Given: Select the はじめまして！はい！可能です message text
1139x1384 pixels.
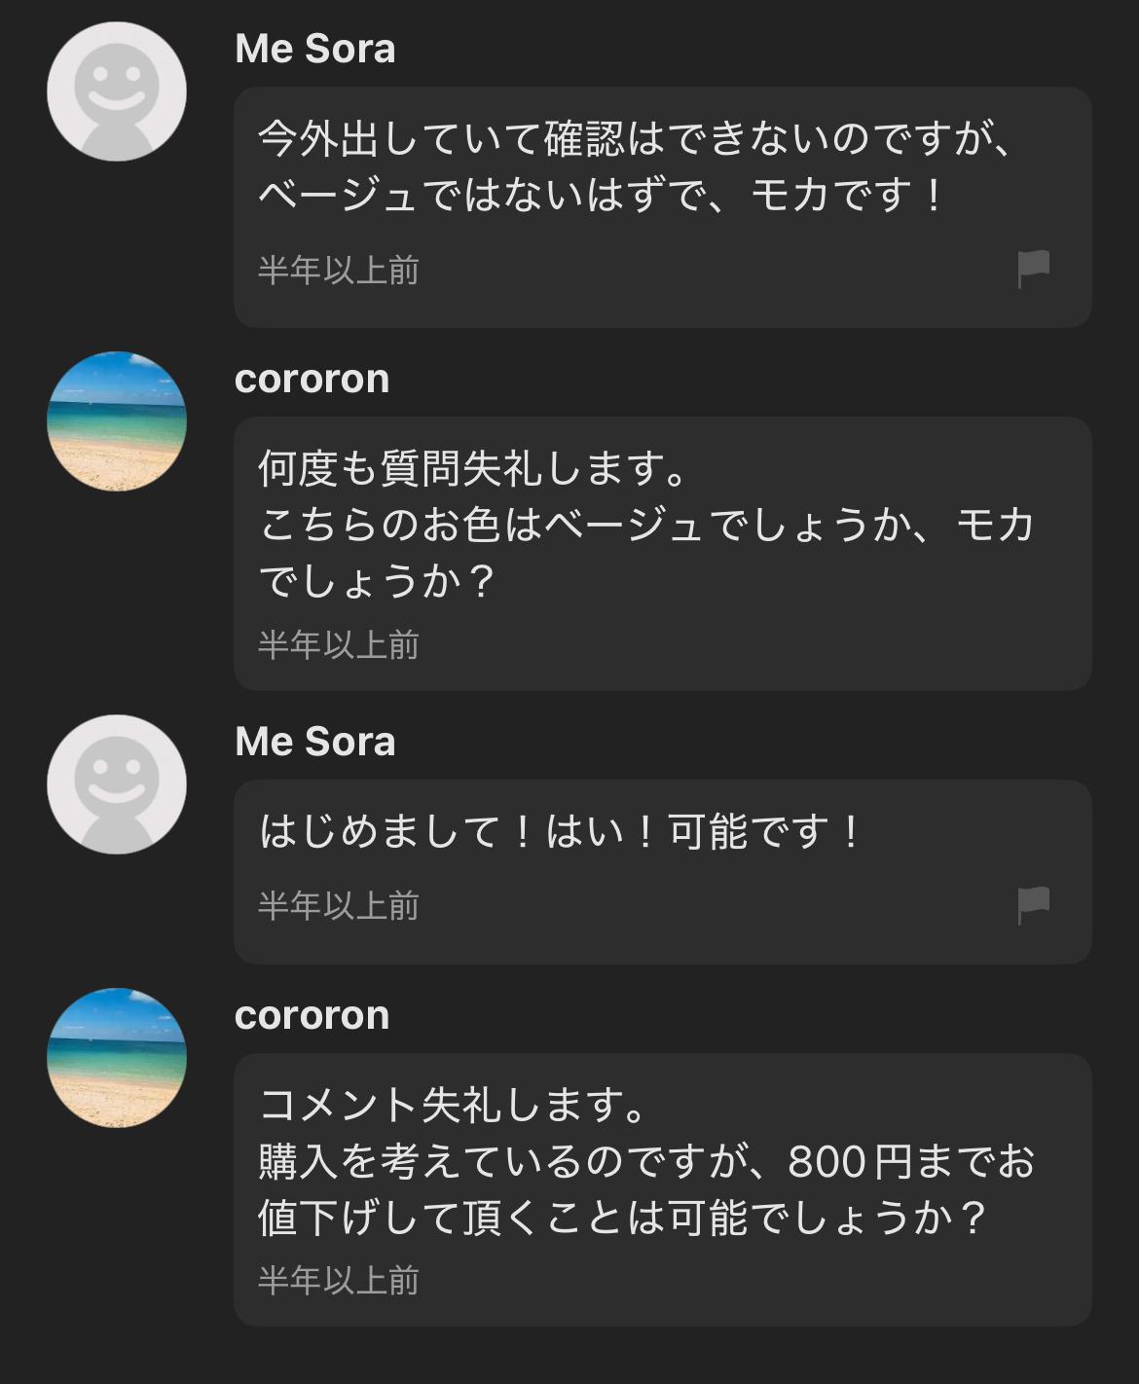Looking at the screenshot, I should coord(561,832).
